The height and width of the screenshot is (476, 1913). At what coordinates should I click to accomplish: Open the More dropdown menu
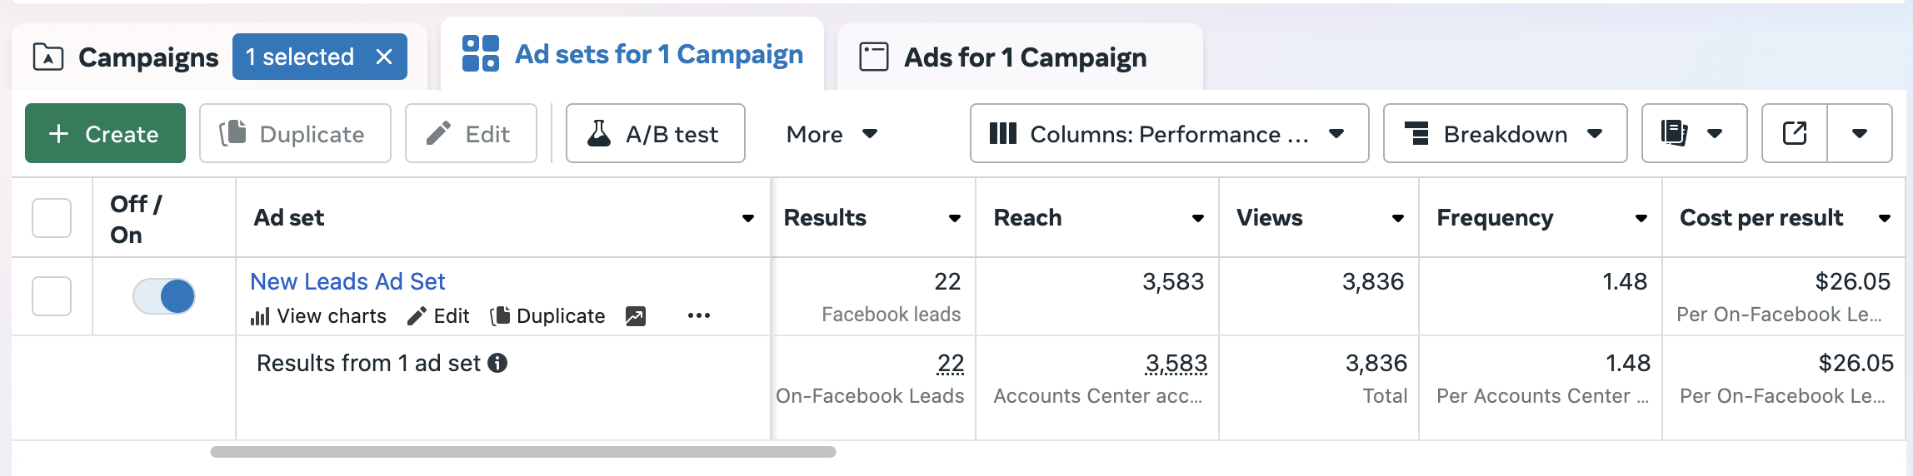832,134
